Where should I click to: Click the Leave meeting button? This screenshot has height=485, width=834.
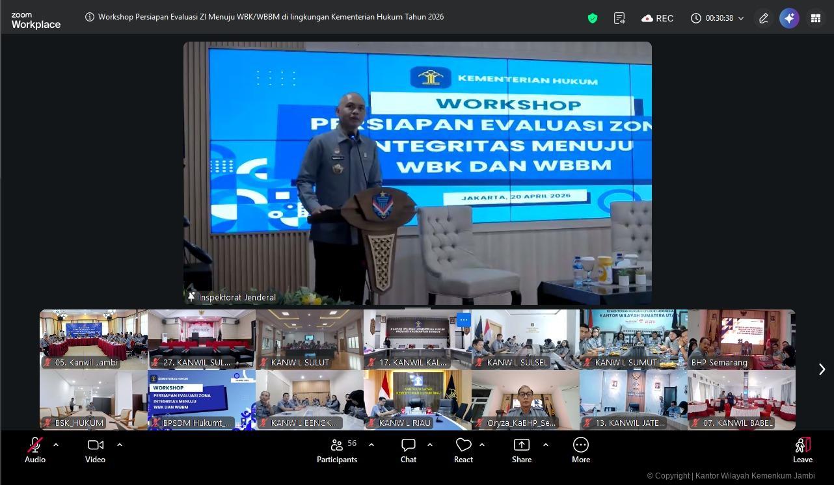pos(802,449)
